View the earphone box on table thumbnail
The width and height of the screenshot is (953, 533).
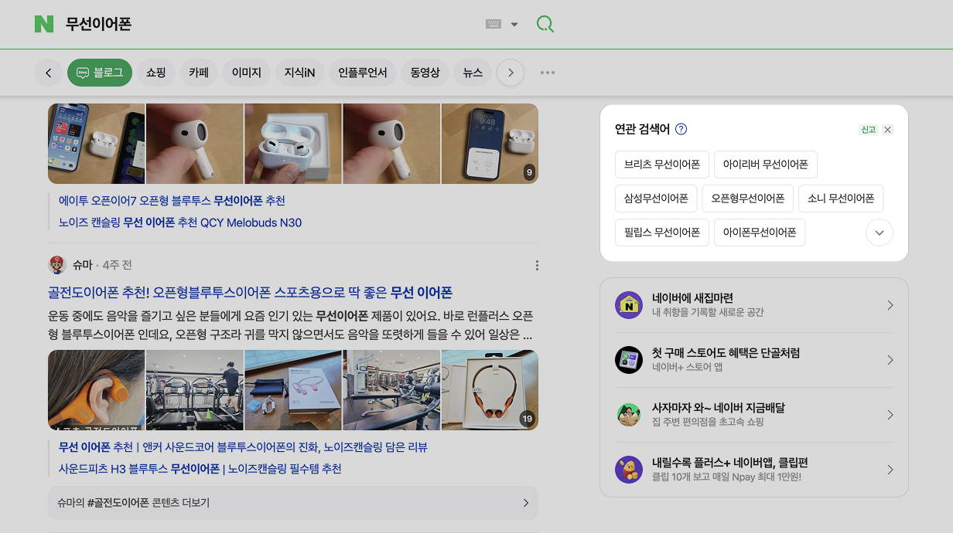point(293,390)
